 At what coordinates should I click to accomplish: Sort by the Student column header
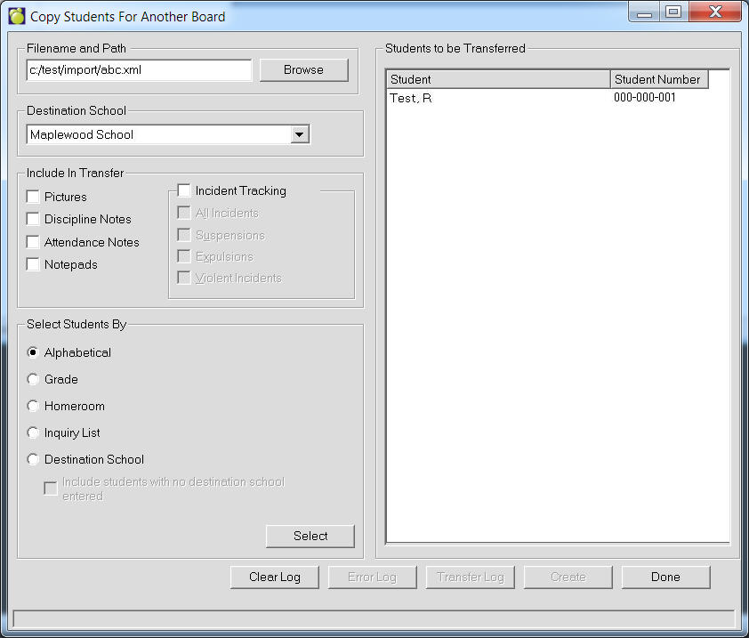(x=498, y=79)
